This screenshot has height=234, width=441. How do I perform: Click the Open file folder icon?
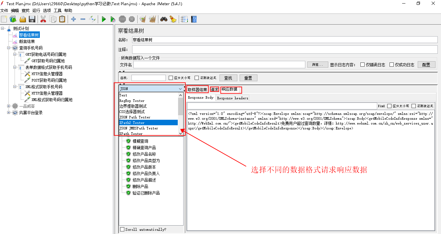[x=23, y=19]
